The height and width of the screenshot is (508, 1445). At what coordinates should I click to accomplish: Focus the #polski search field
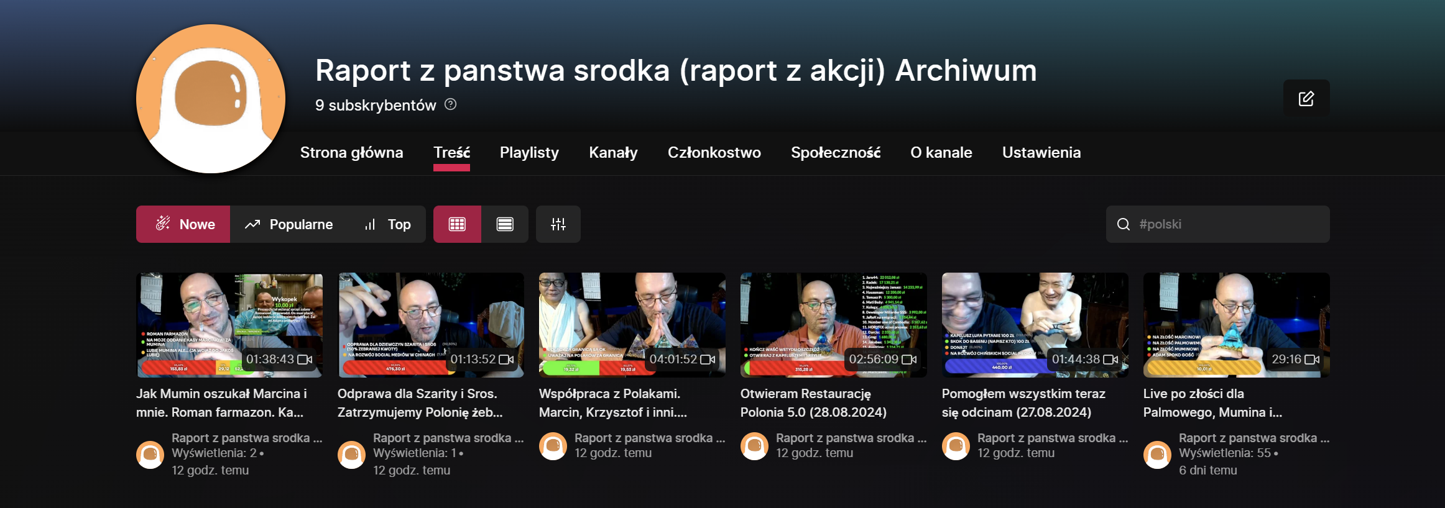click(1217, 224)
